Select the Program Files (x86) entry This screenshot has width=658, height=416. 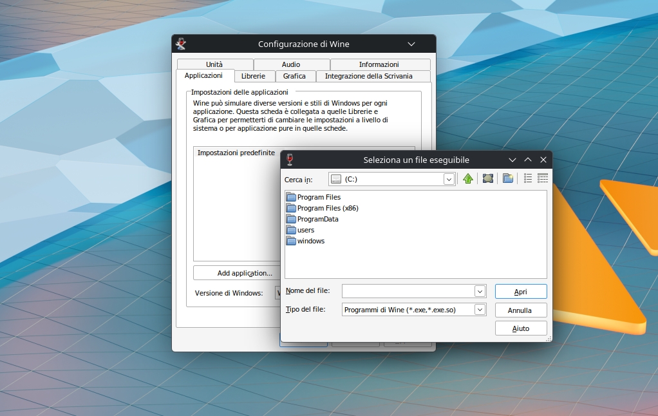328,208
